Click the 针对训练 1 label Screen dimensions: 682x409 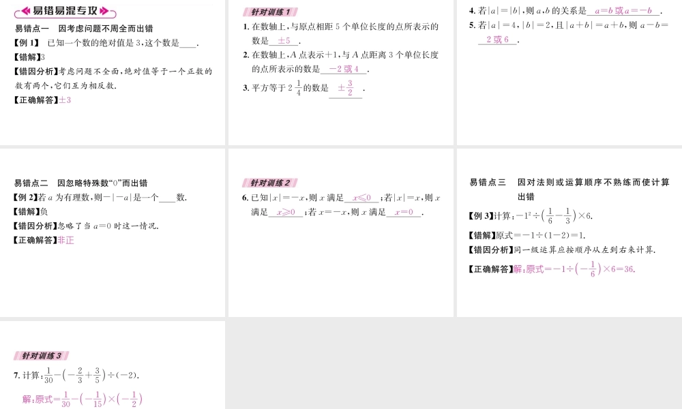pyautogui.click(x=270, y=12)
